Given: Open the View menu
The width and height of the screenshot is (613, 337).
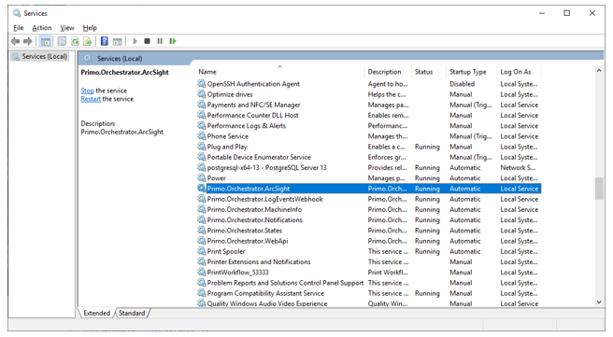Looking at the screenshot, I should [67, 28].
